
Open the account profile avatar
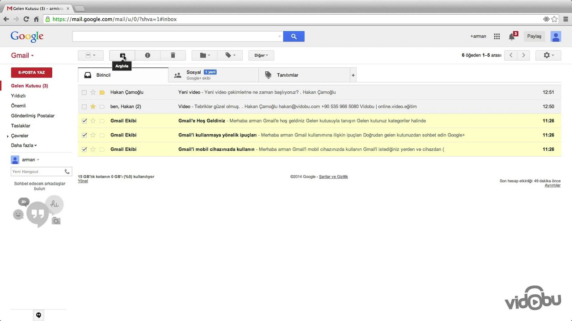click(556, 37)
